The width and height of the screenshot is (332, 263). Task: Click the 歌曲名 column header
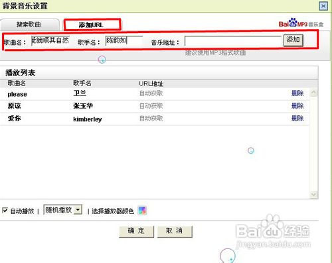[x=17, y=83]
